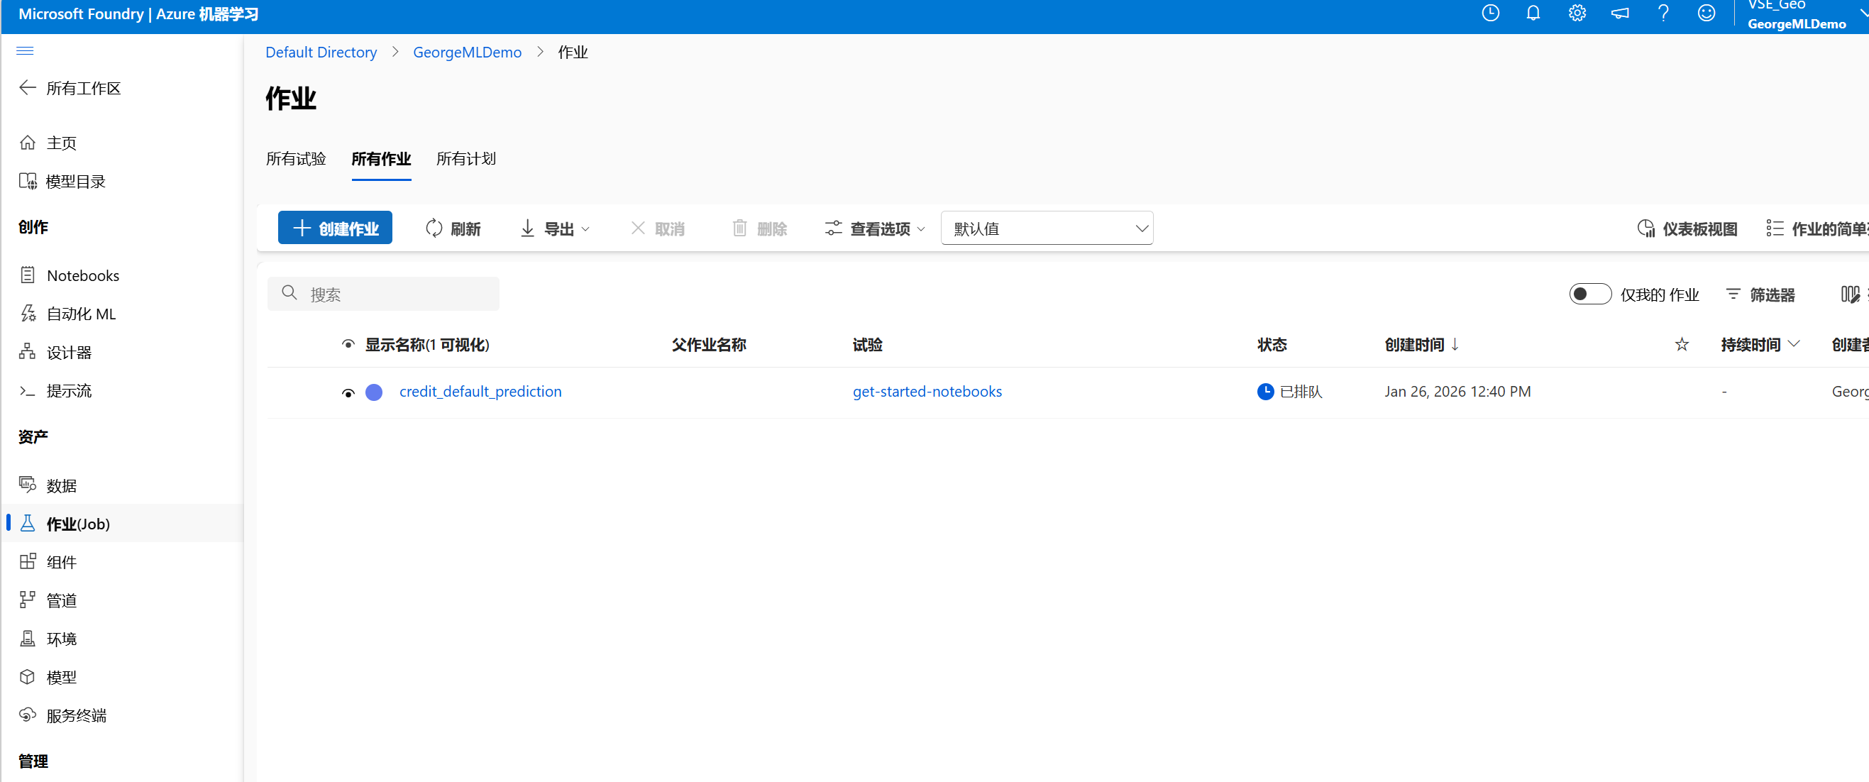Open the help question mark icon
This screenshot has height=782, width=1869.
coord(1663,13)
